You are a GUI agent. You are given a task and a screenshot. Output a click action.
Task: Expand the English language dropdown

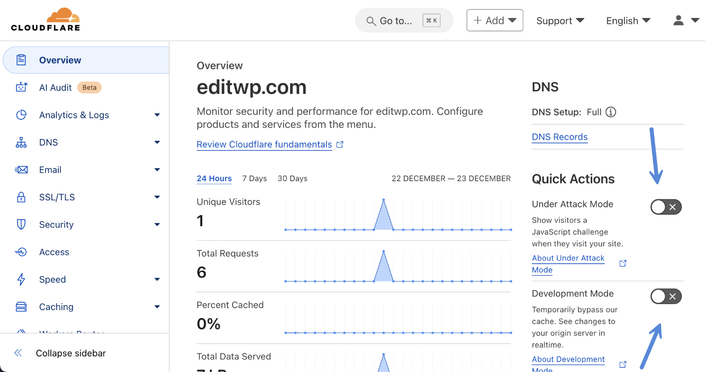click(628, 20)
